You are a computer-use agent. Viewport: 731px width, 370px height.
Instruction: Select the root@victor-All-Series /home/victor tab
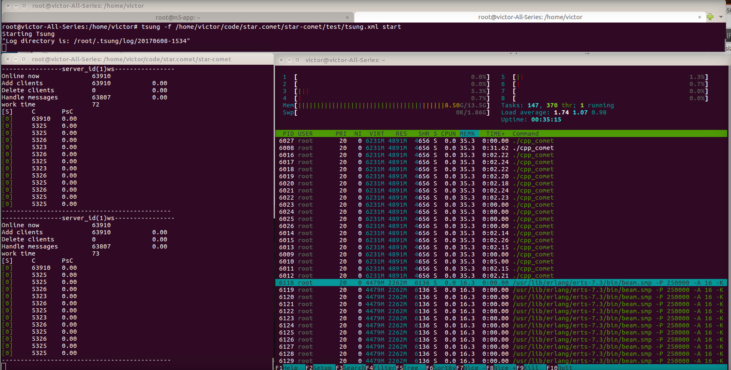(530, 17)
